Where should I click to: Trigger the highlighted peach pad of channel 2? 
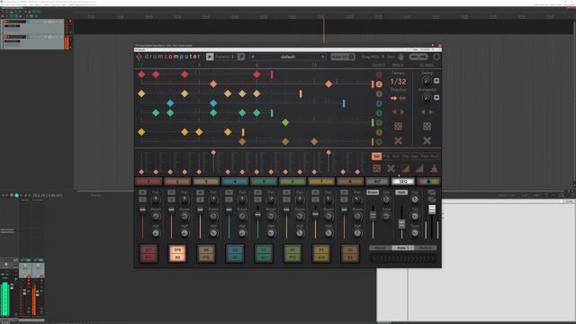tap(177, 254)
